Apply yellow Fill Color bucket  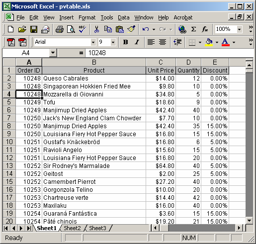[209, 42]
